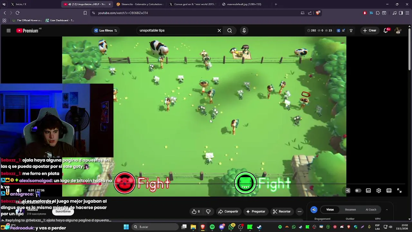Select the Resumen tab
This screenshot has height=232, width=412.
click(x=350, y=210)
